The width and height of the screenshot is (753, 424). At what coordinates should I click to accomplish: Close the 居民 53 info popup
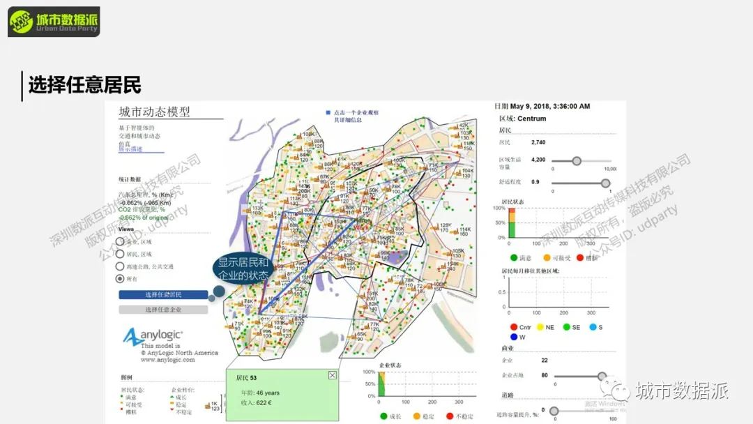click(x=333, y=375)
